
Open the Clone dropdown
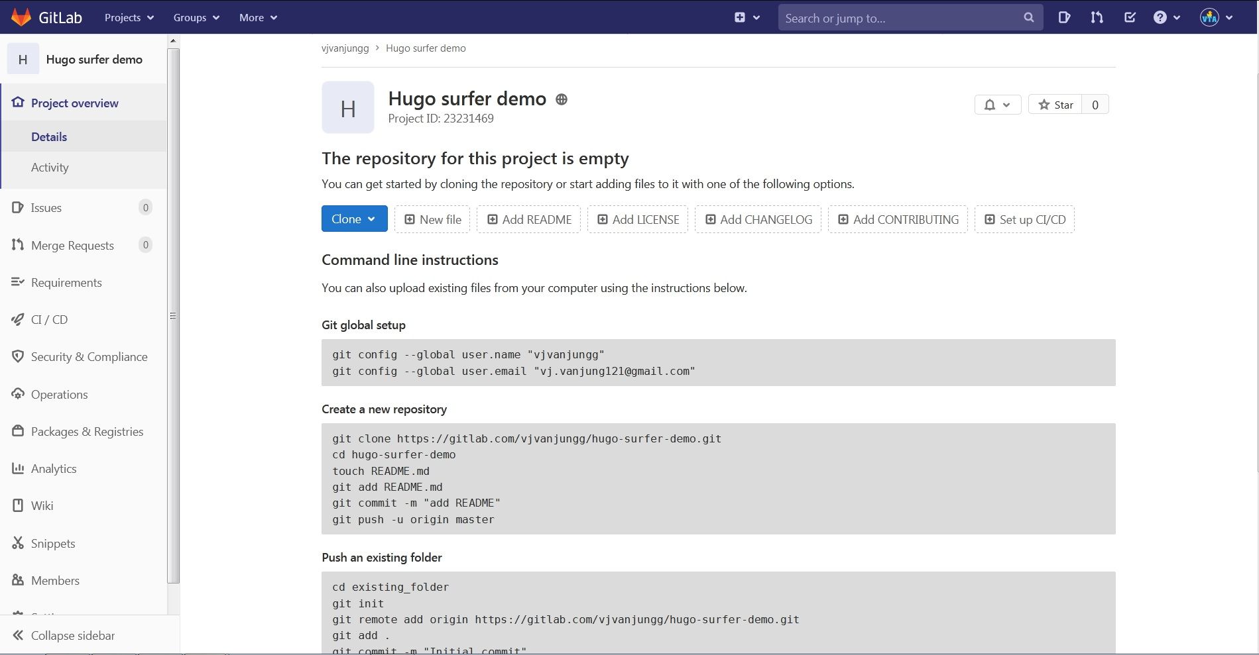355,219
